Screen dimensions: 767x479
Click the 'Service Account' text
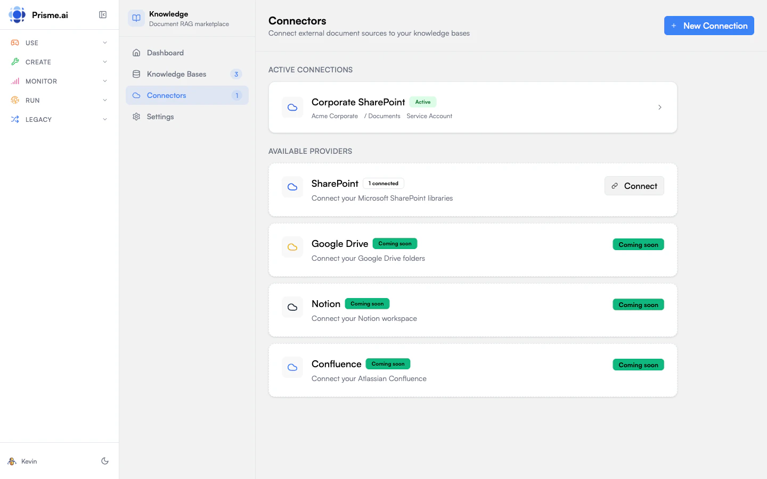pos(429,116)
